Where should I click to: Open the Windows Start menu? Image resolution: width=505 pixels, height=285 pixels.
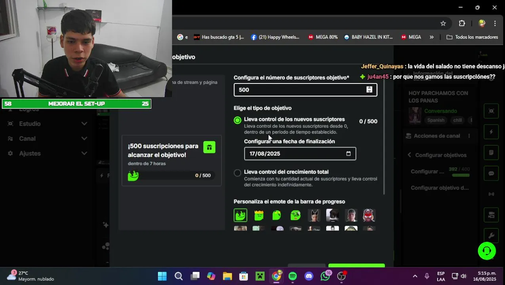click(x=162, y=276)
